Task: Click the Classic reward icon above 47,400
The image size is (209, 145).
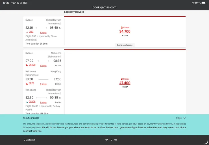Action: pos(122,79)
